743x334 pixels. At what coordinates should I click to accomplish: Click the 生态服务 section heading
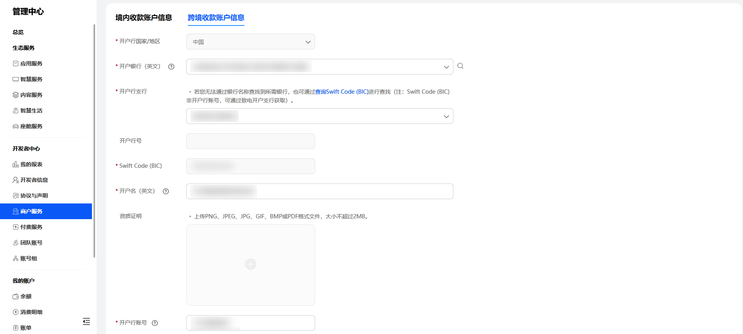pos(24,48)
